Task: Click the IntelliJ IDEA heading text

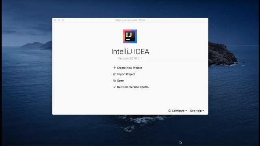Action: pos(130,52)
